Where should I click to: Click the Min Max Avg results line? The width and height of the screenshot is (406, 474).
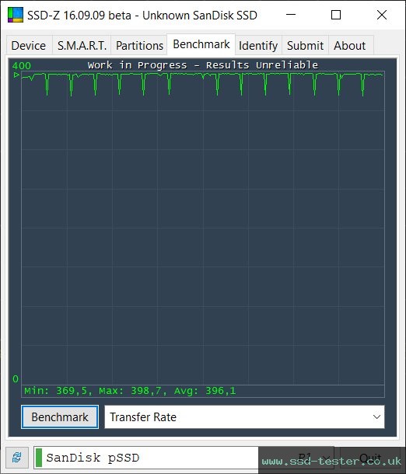coord(130,391)
